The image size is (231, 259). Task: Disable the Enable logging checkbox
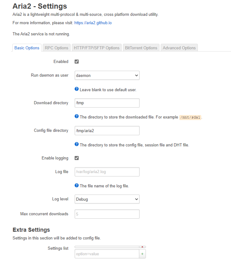click(76, 158)
